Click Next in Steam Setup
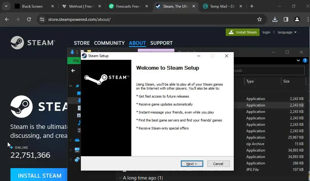This screenshot has height=181, width=310. pos(192,164)
